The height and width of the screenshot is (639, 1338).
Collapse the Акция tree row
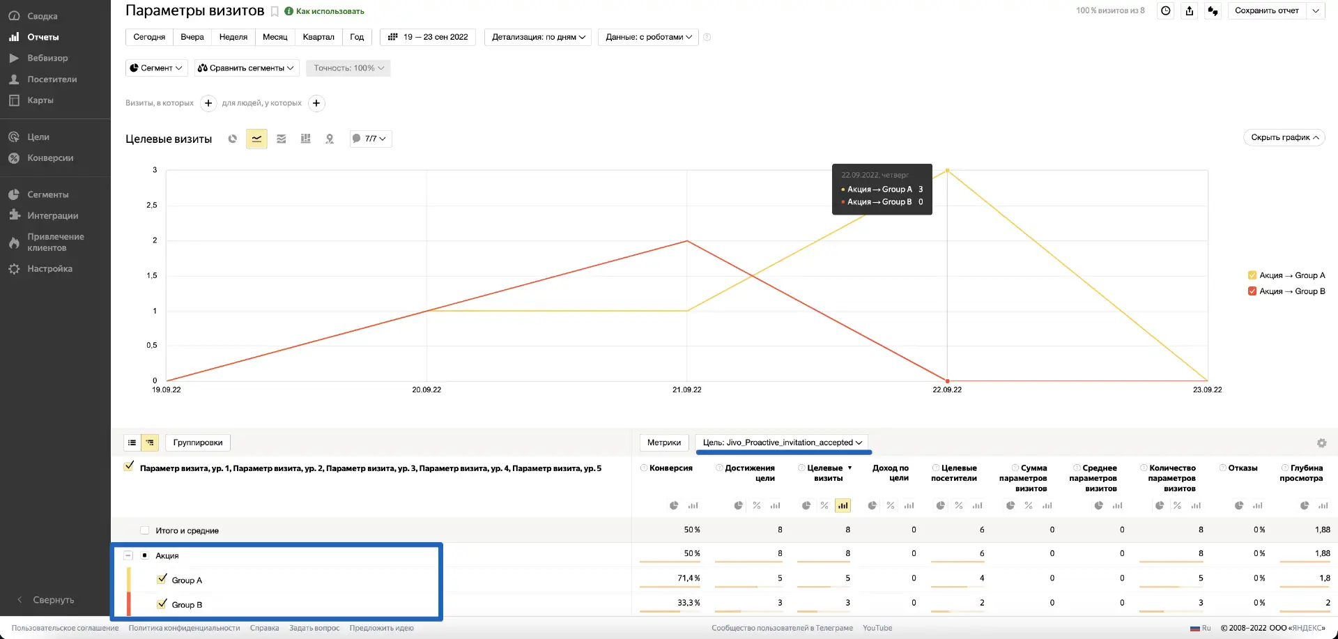click(x=128, y=555)
